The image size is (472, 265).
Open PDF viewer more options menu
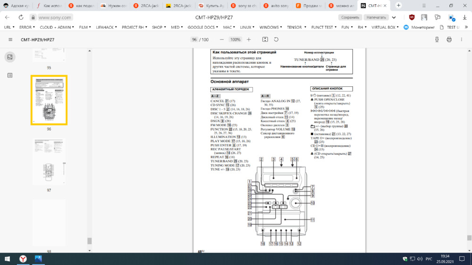[462, 40]
